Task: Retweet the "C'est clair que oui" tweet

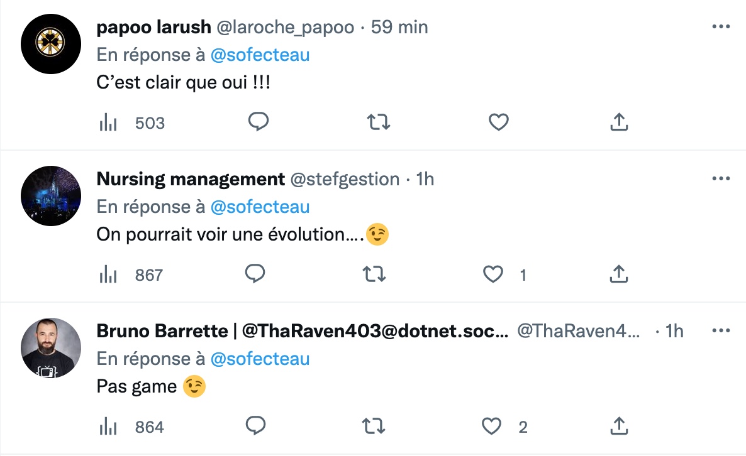Action: click(x=378, y=122)
